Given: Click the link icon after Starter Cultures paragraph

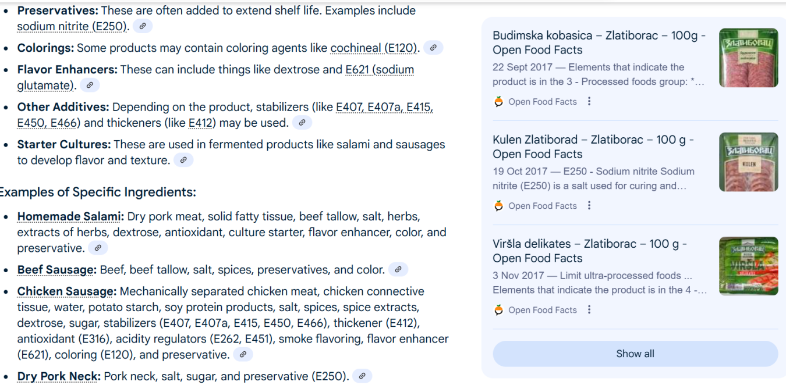Looking at the screenshot, I should [183, 160].
